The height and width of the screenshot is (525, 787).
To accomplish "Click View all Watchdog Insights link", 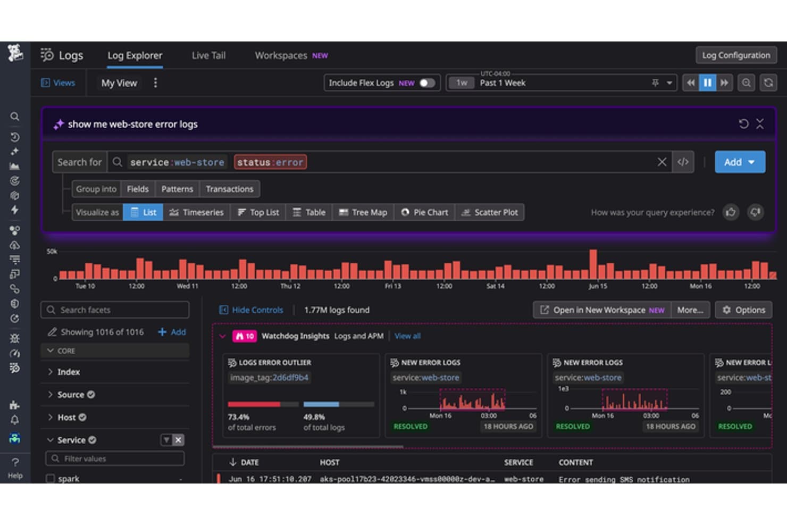I will (407, 336).
